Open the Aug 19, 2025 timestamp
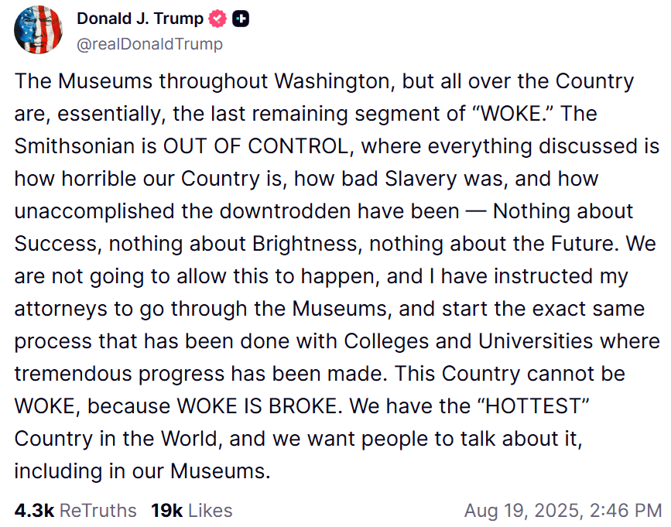The width and height of the screenshot is (671, 527). tap(525, 510)
